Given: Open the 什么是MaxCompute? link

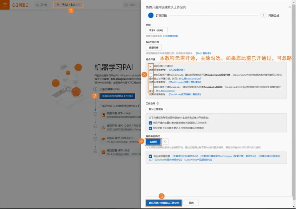Looking at the screenshot, I should (190, 78).
